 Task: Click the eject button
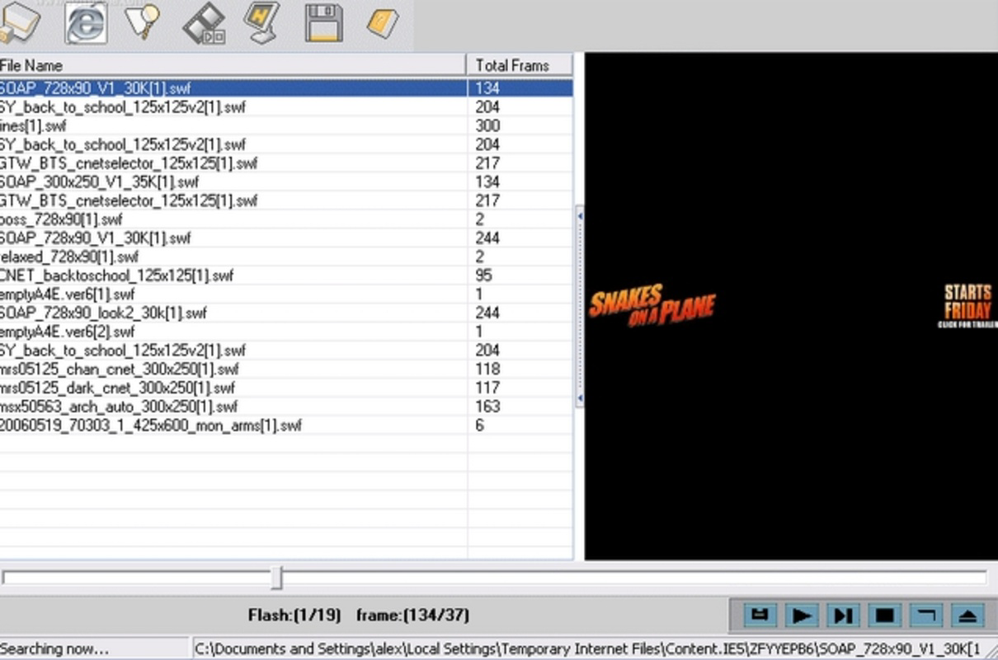(967, 615)
